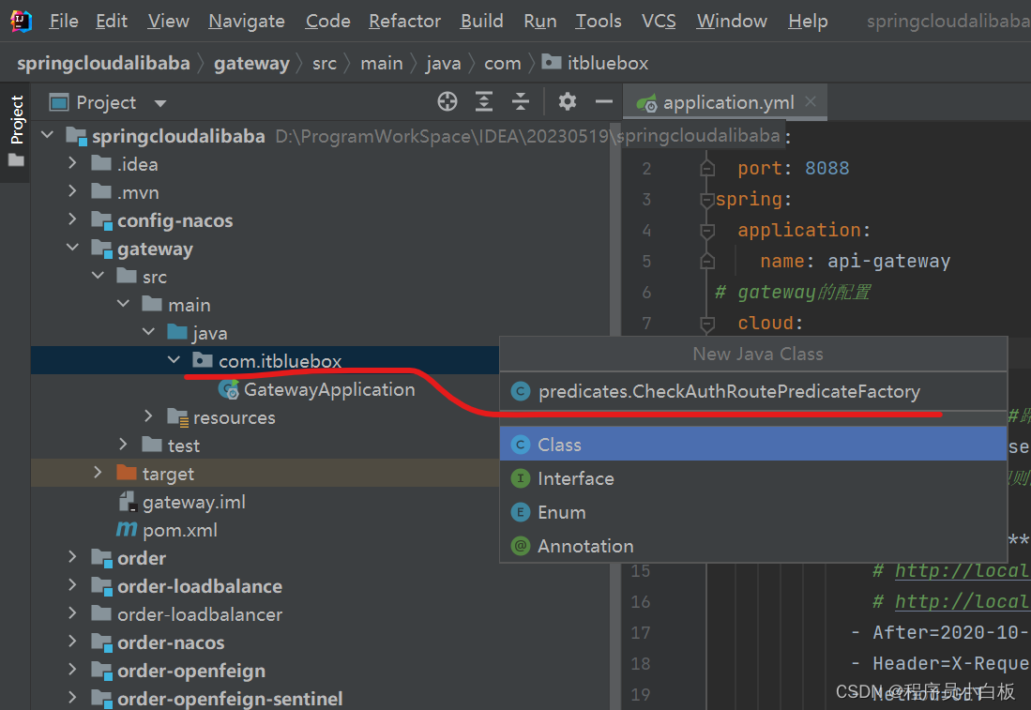Expand the config-nacos module

[72, 219]
